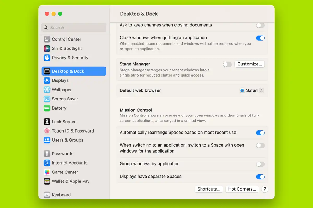Click the Stage Manager Customize... button
The height and width of the screenshot is (208, 313).
pos(250,64)
